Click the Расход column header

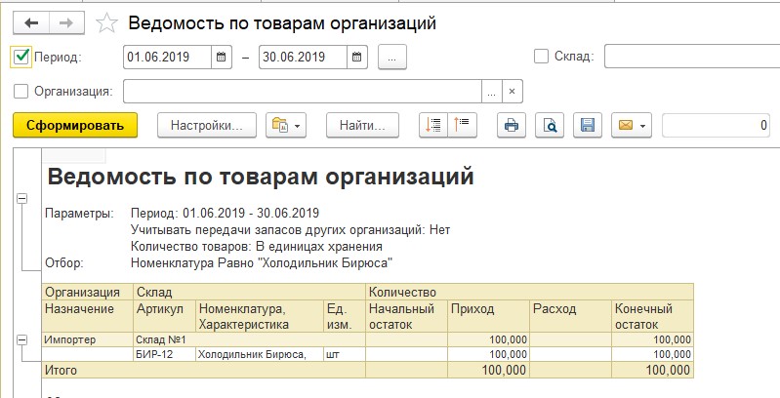[x=570, y=316]
